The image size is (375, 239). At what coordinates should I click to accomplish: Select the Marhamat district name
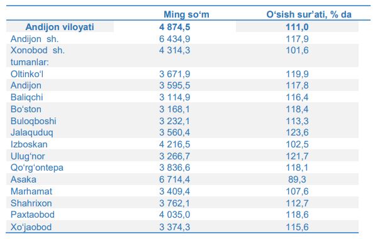coord(31,191)
